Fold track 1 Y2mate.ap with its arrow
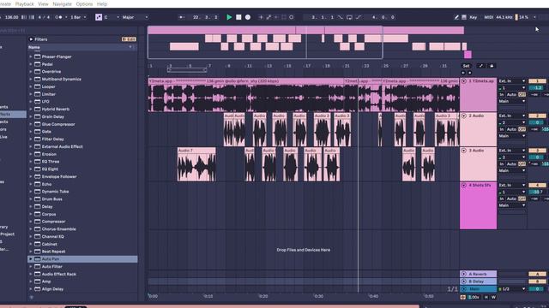 click(x=464, y=81)
